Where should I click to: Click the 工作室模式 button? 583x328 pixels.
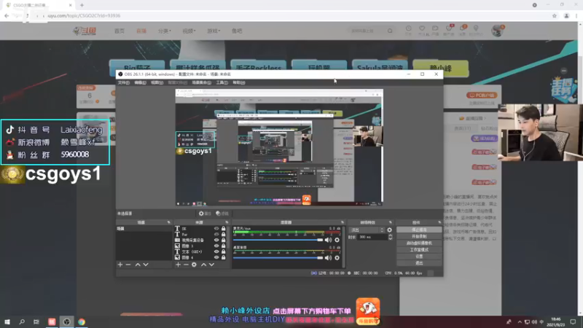419,250
